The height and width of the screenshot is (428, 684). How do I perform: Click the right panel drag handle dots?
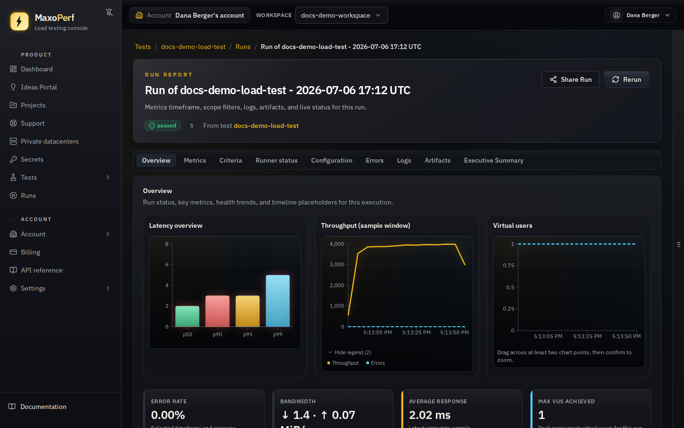coord(679,244)
